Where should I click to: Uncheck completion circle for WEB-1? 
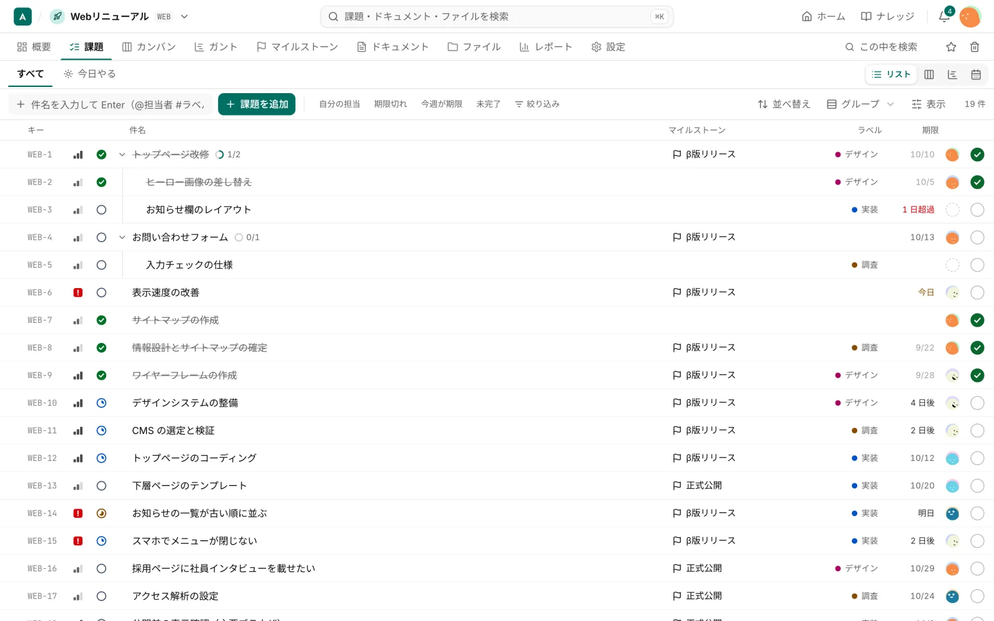(x=977, y=155)
